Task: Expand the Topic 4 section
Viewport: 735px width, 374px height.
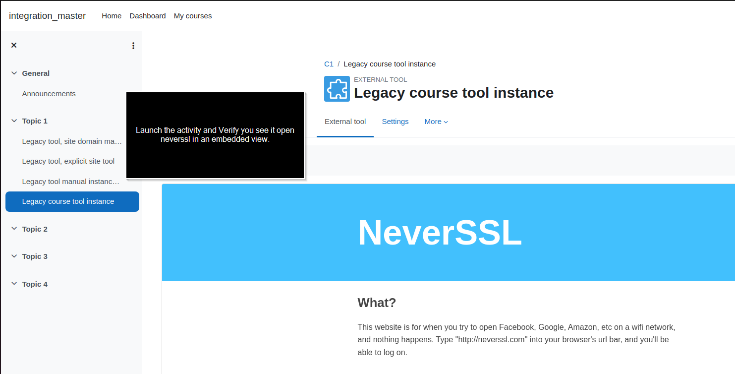Action: pyautogui.click(x=14, y=284)
